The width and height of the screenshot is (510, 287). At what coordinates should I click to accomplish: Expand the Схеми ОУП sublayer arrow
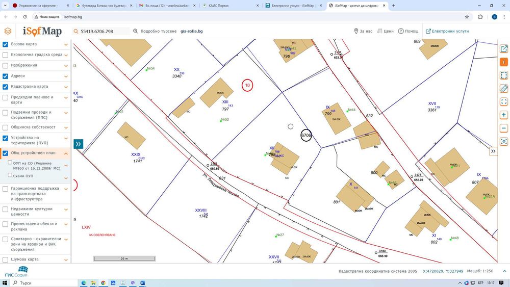point(66,178)
